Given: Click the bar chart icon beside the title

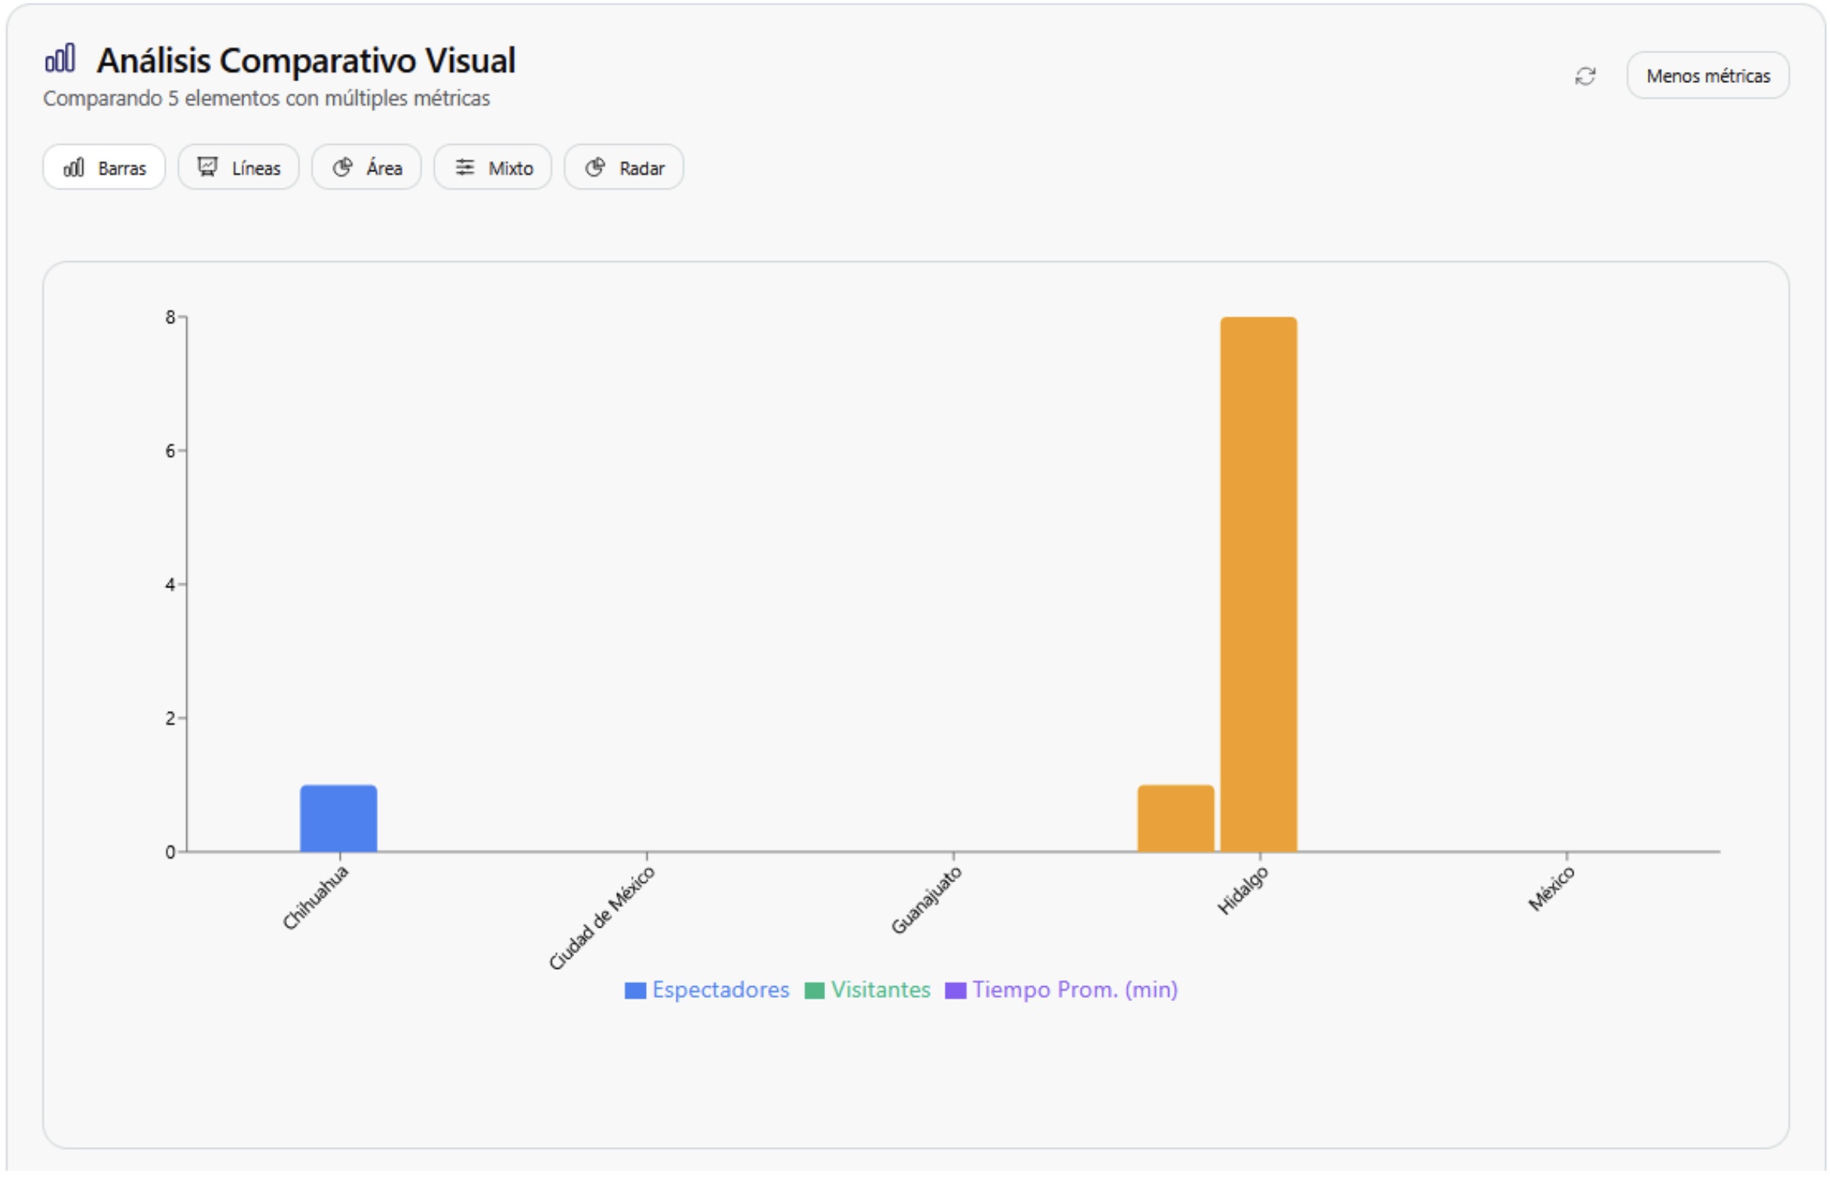Looking at the screenshot, I should pyautogui.click(x=60, y=58).
